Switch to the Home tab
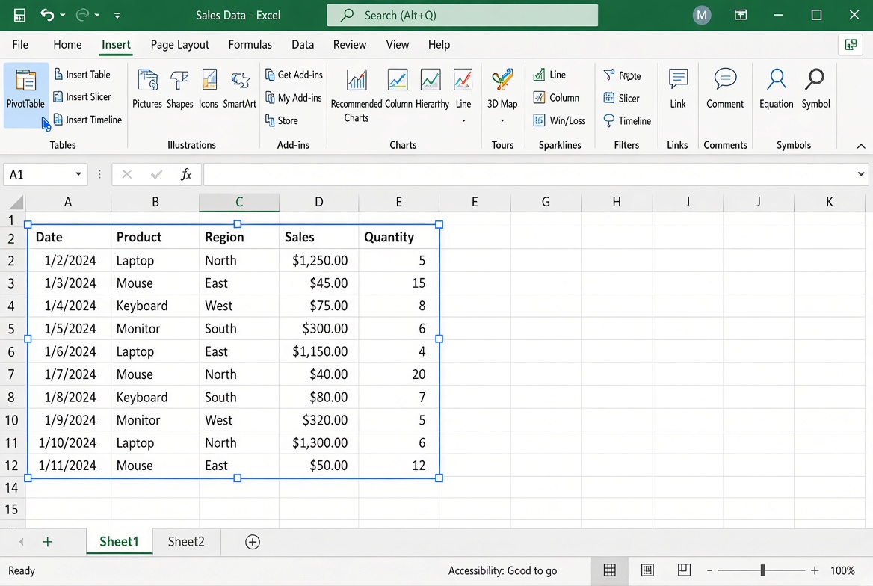Viewport: 873px width, 586px height. coord(67,45)
